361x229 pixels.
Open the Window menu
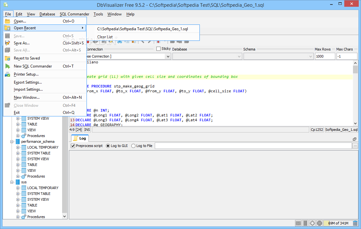pos(115,14)
